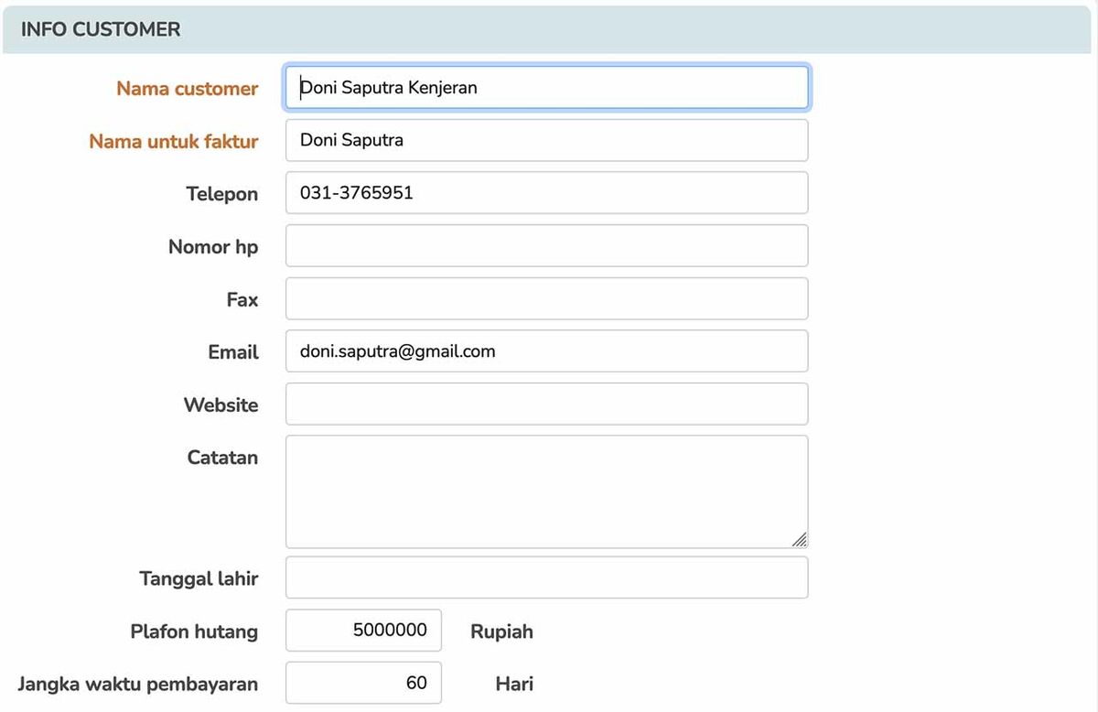Click the "Email" label text

coord(233,352)
